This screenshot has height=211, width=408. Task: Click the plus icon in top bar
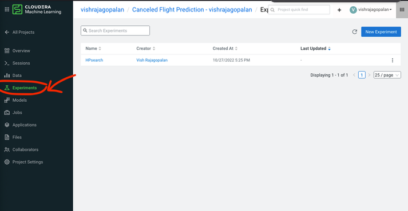point(339,10)
